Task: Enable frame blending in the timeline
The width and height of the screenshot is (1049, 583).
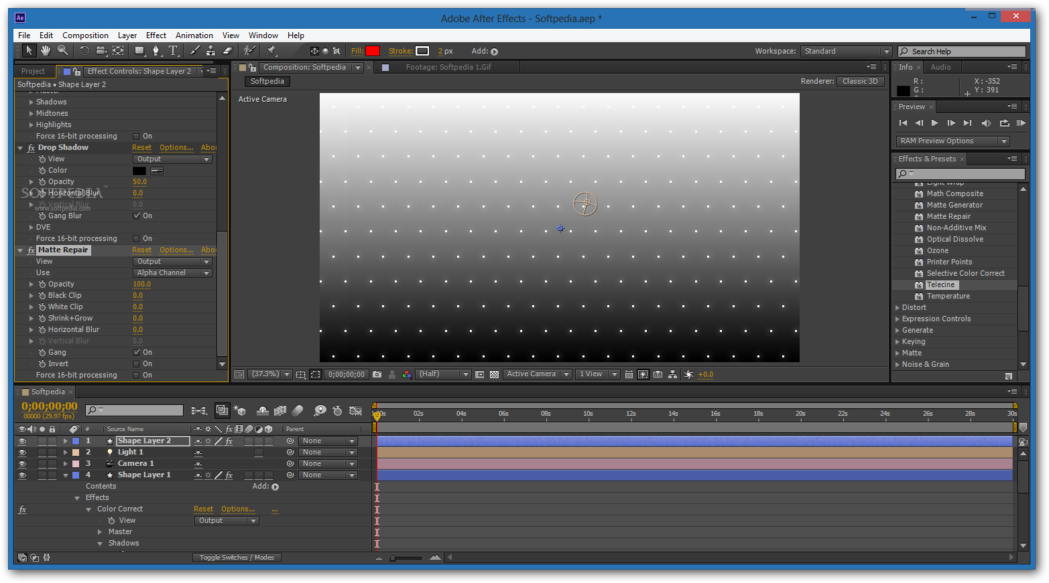Action: tap(280, 410)
